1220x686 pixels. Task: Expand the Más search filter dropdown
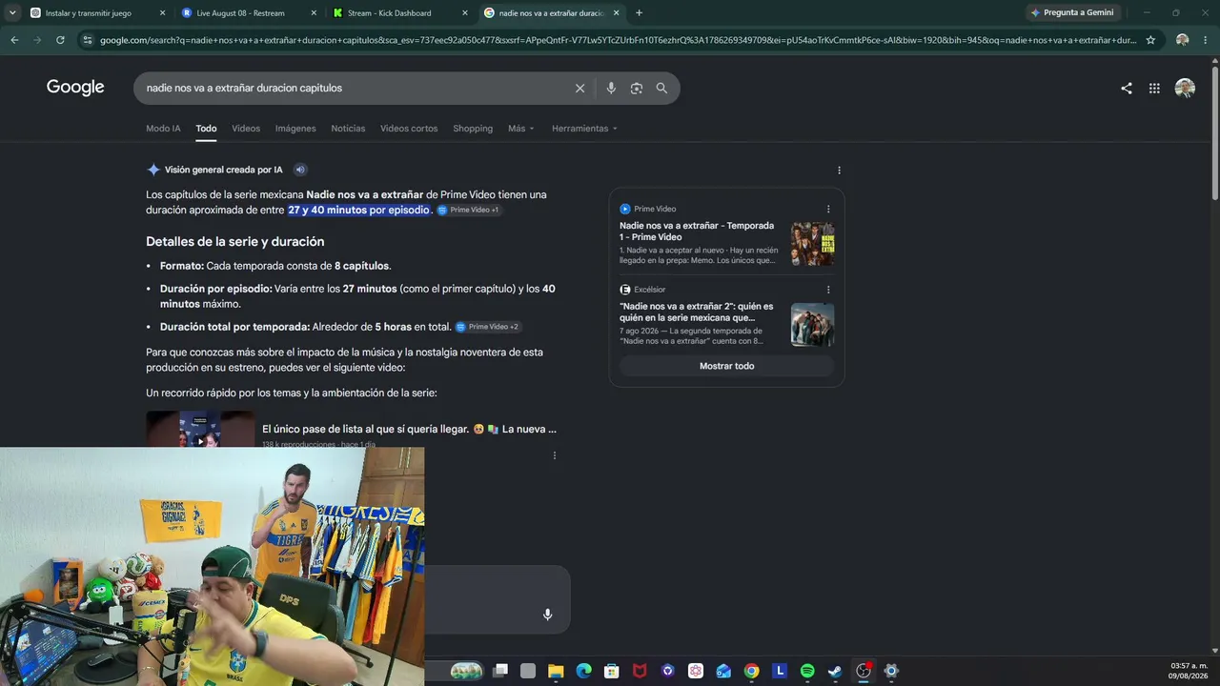pos(521,129)
